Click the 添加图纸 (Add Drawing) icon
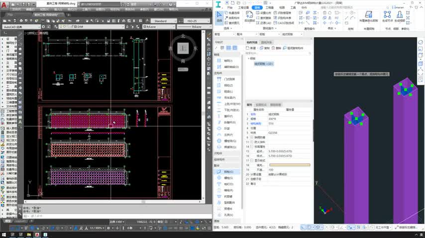This screenshot has width=425, height=238. (x=249, y=15)
